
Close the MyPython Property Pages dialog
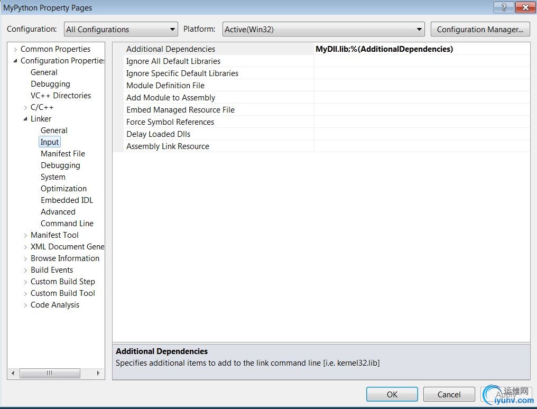pyautogui.click(x=525, y=7)
